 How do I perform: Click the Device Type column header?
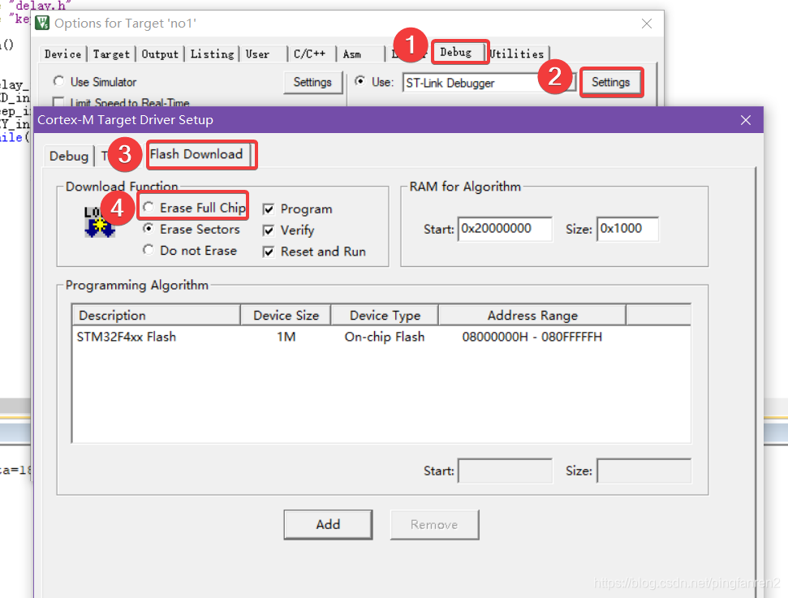tap(385, 315)
